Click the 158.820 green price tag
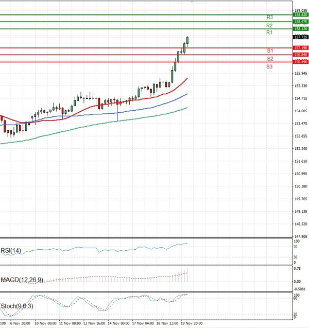This screenshot has width=309, height=328. coord(300,15)
